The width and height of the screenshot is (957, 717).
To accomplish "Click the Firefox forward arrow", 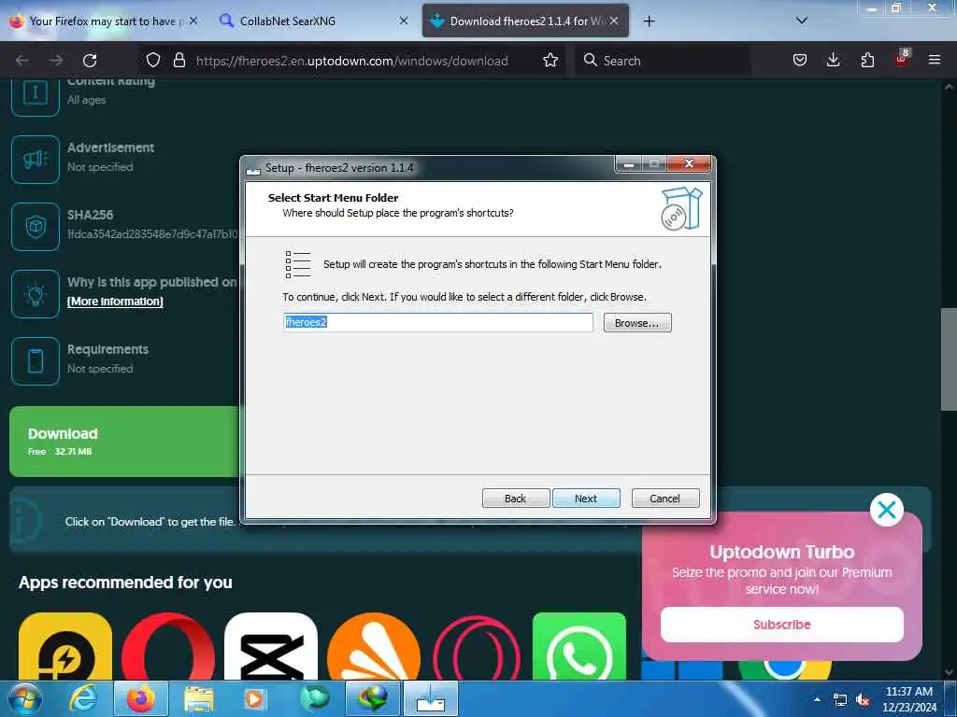I will pyautogui.click(x=56, y=61).
